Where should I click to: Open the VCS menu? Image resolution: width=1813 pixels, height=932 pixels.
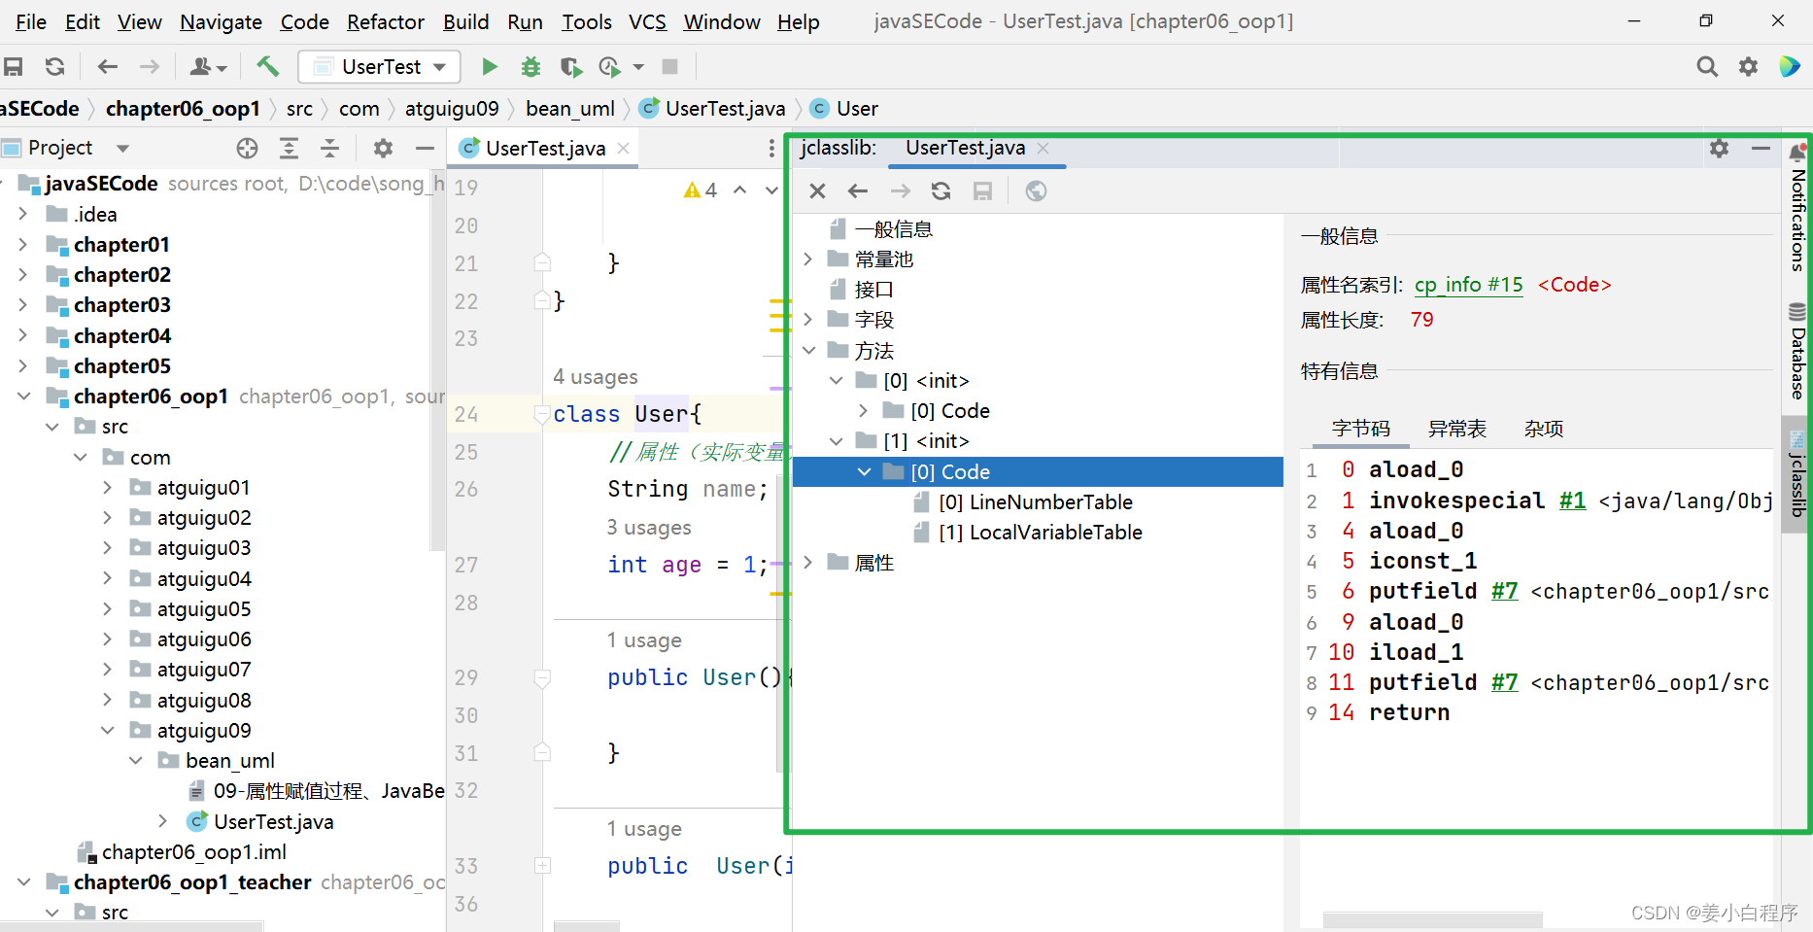click(647, 21)
